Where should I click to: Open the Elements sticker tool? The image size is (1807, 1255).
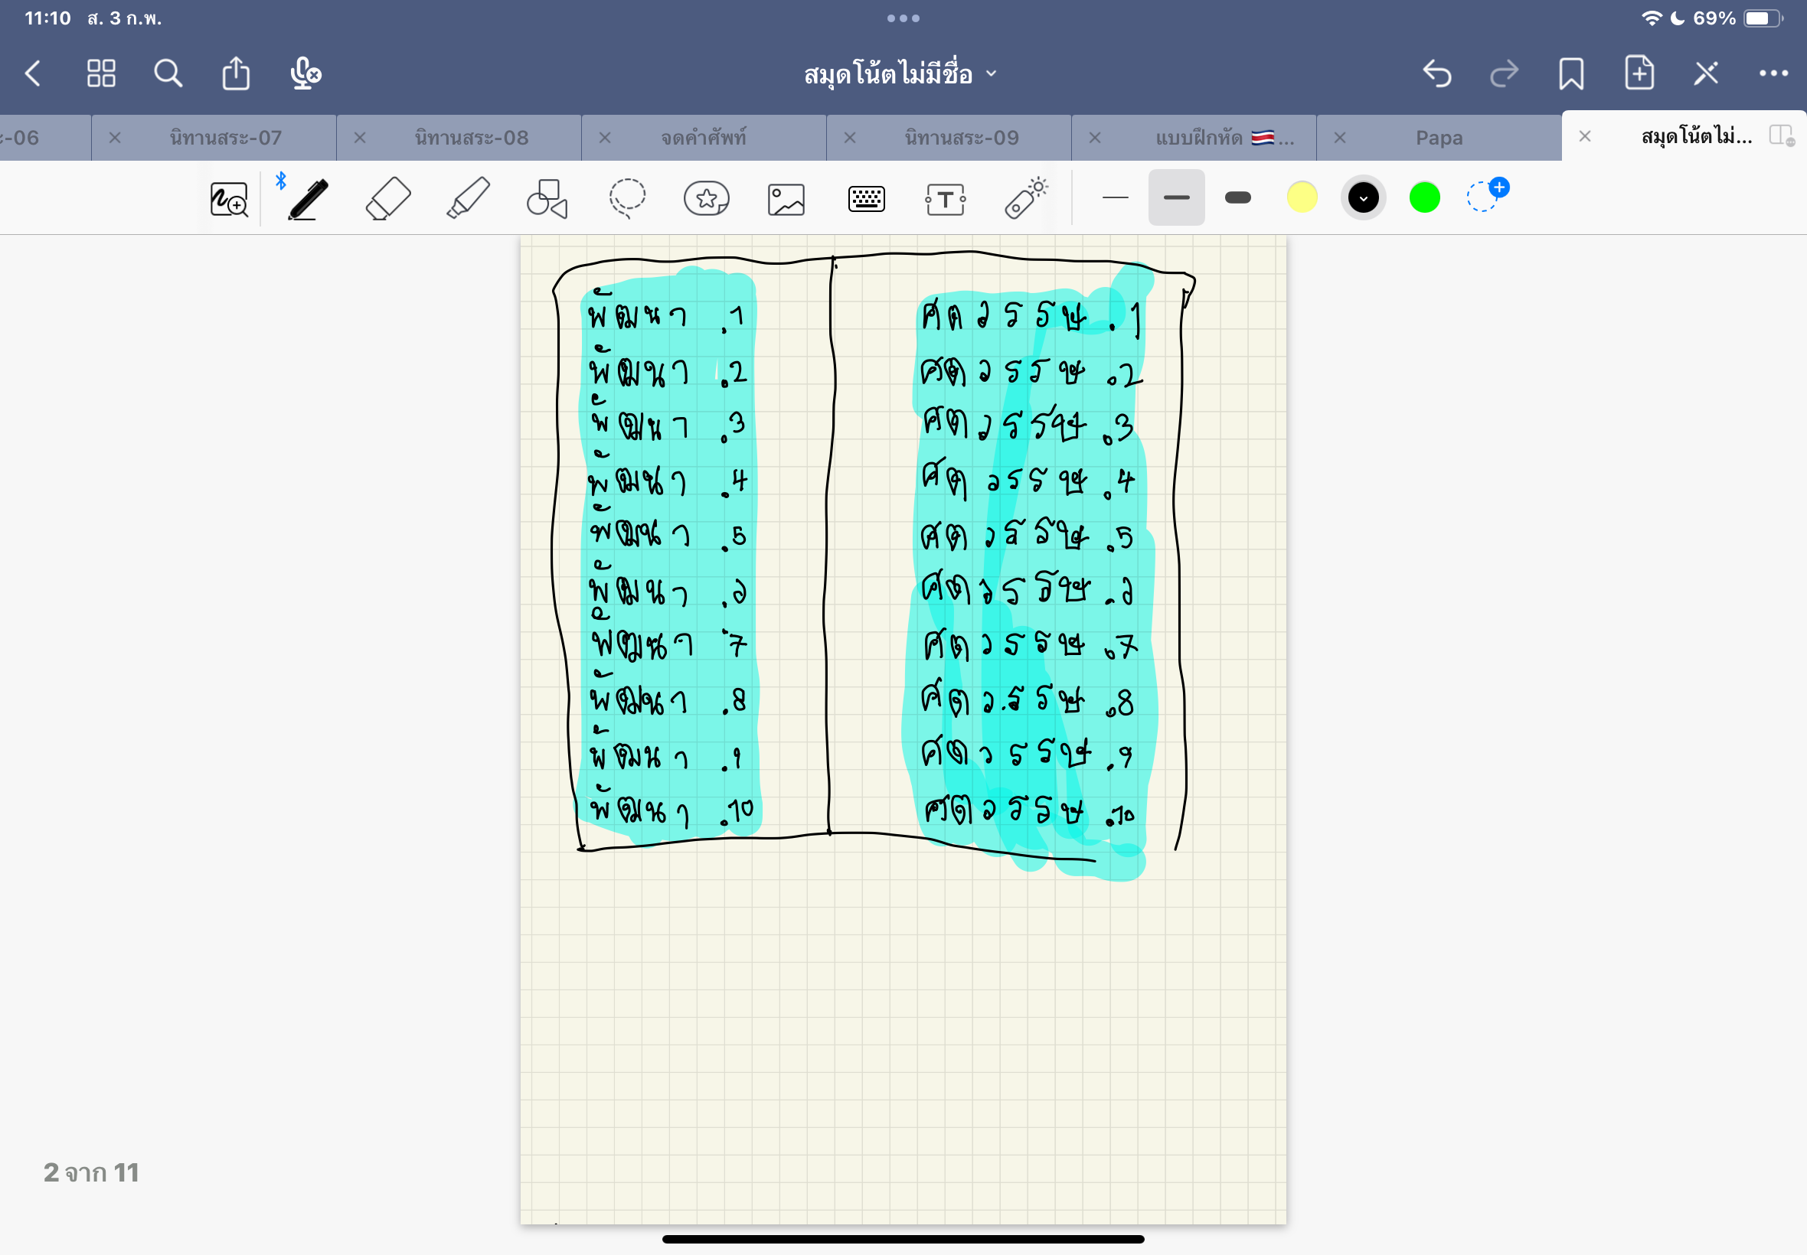pos(707,198)
